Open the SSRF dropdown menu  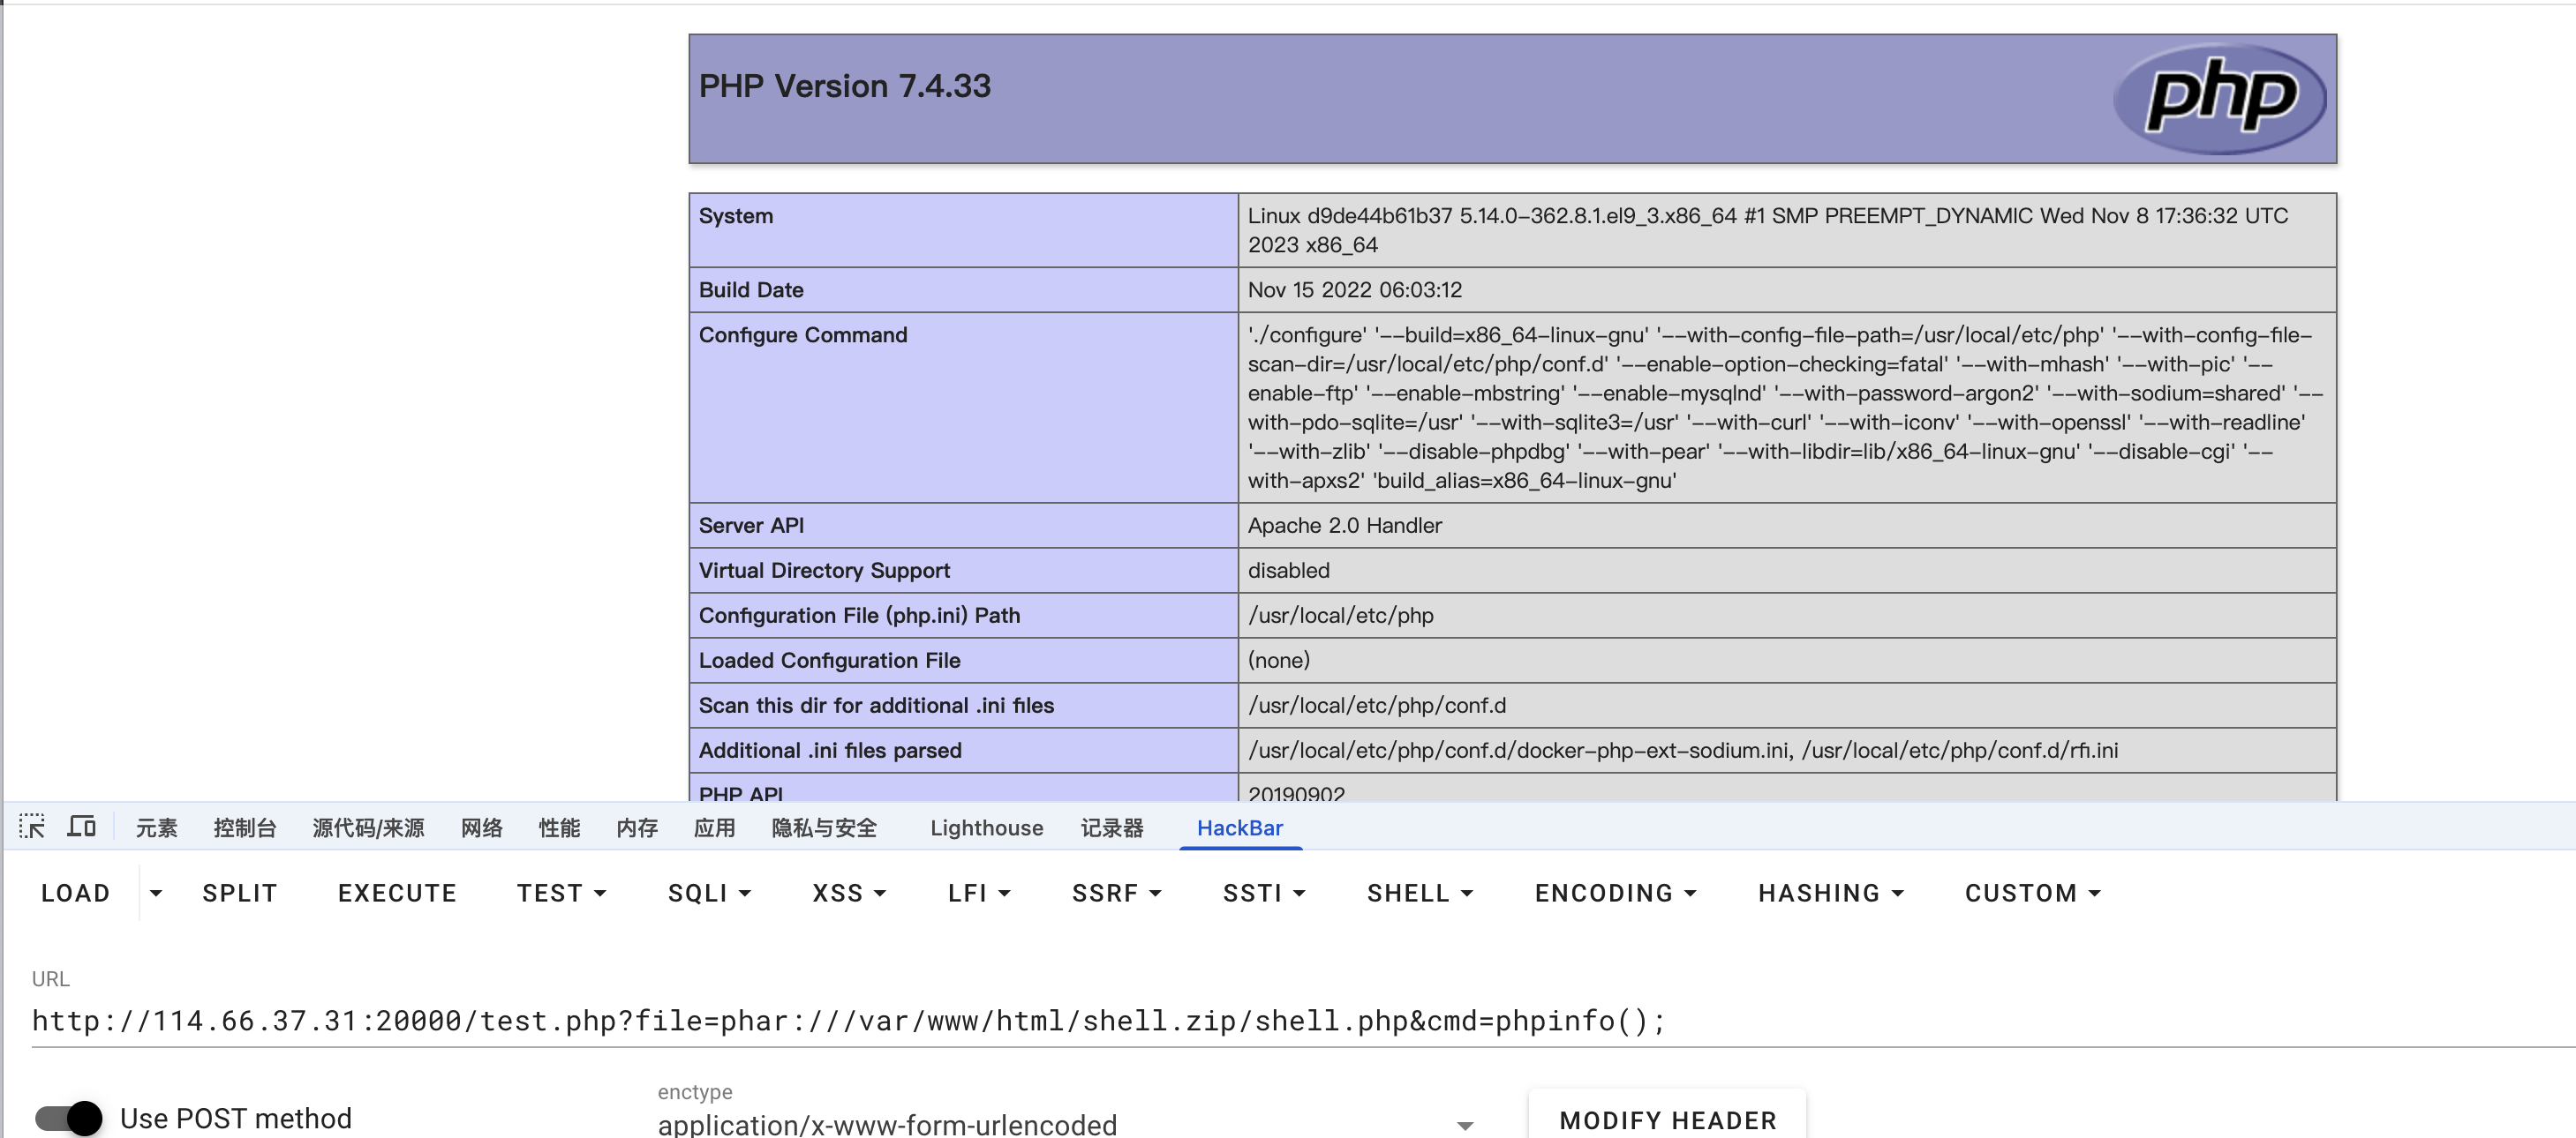click(x=1116, y=892)
